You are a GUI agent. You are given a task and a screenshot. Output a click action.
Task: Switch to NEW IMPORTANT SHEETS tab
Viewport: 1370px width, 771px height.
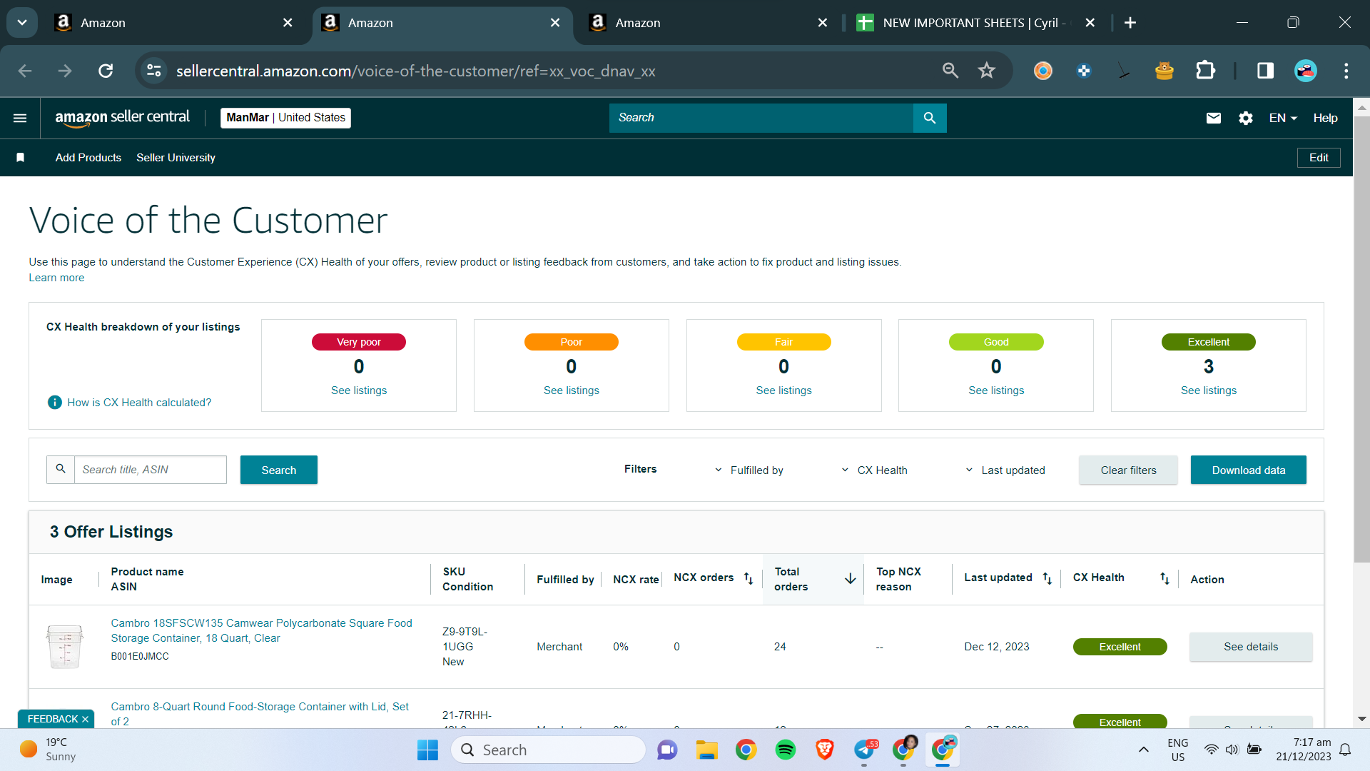[976, 23]
